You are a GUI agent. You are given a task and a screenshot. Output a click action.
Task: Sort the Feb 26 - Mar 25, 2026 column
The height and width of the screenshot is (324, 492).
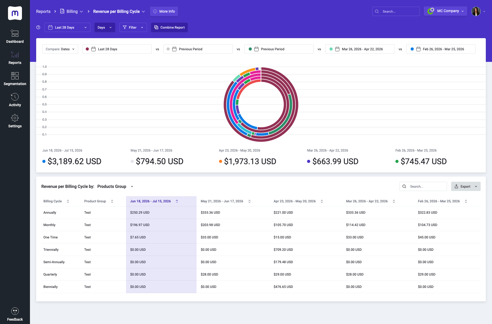tap(466, 201)
